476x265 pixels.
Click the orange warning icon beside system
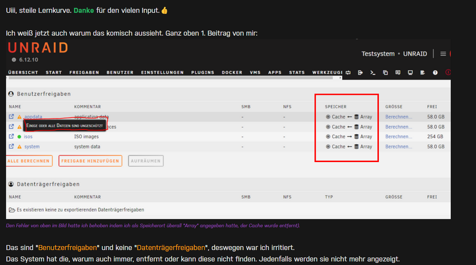point(20,146)
